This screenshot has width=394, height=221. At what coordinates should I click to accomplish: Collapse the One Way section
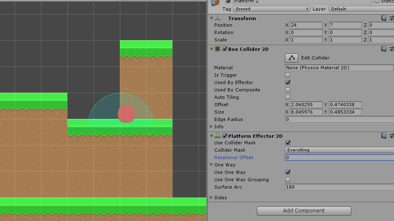[x=212, y=165]
